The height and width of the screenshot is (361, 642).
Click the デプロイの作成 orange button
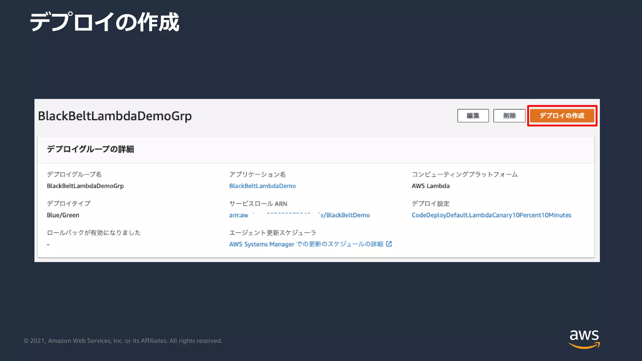562,116
